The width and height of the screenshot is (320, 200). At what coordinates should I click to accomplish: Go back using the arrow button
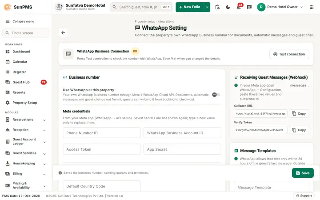pyautogui.click(x=63, y=32)
